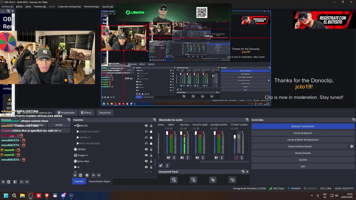356x200 pixels.
Task: Open Discord from the Windows taskbar
Action: point(63,196)
